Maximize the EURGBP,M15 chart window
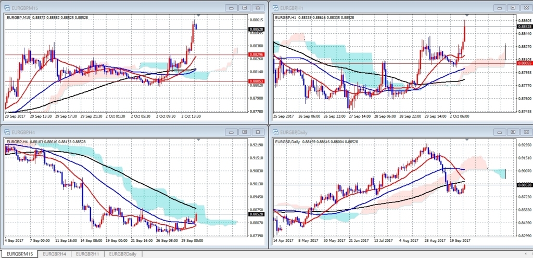Viewport: 533px width, 258px height. (x=245, y=7)
